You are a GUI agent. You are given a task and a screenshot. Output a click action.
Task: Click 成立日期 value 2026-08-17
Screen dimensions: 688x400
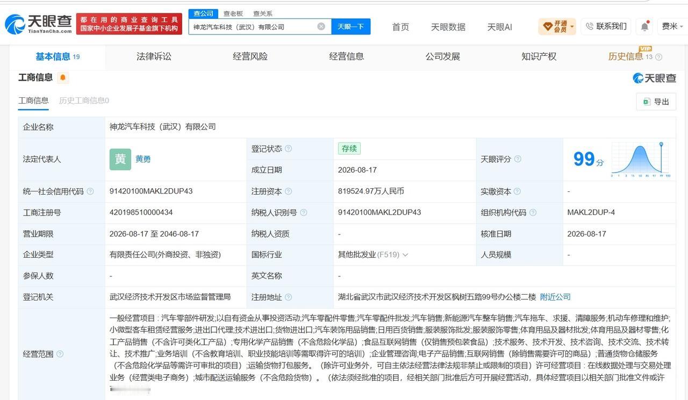[x=357, y=170]
